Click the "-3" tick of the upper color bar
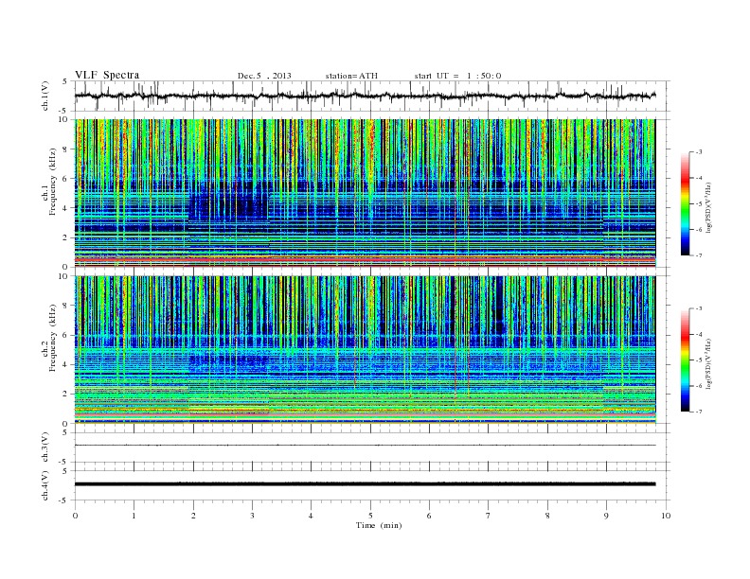Image resolution: width=750 pixels, height=579 pixels. [699, 152]
